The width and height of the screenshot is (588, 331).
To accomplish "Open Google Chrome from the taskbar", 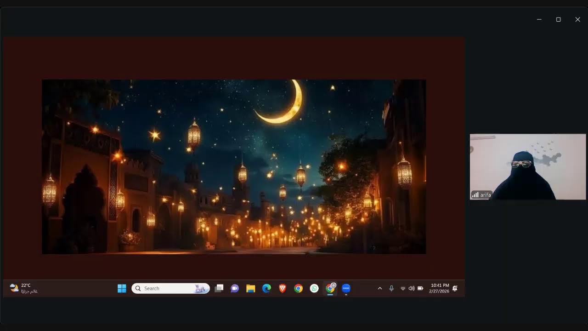I will (299, 288).
